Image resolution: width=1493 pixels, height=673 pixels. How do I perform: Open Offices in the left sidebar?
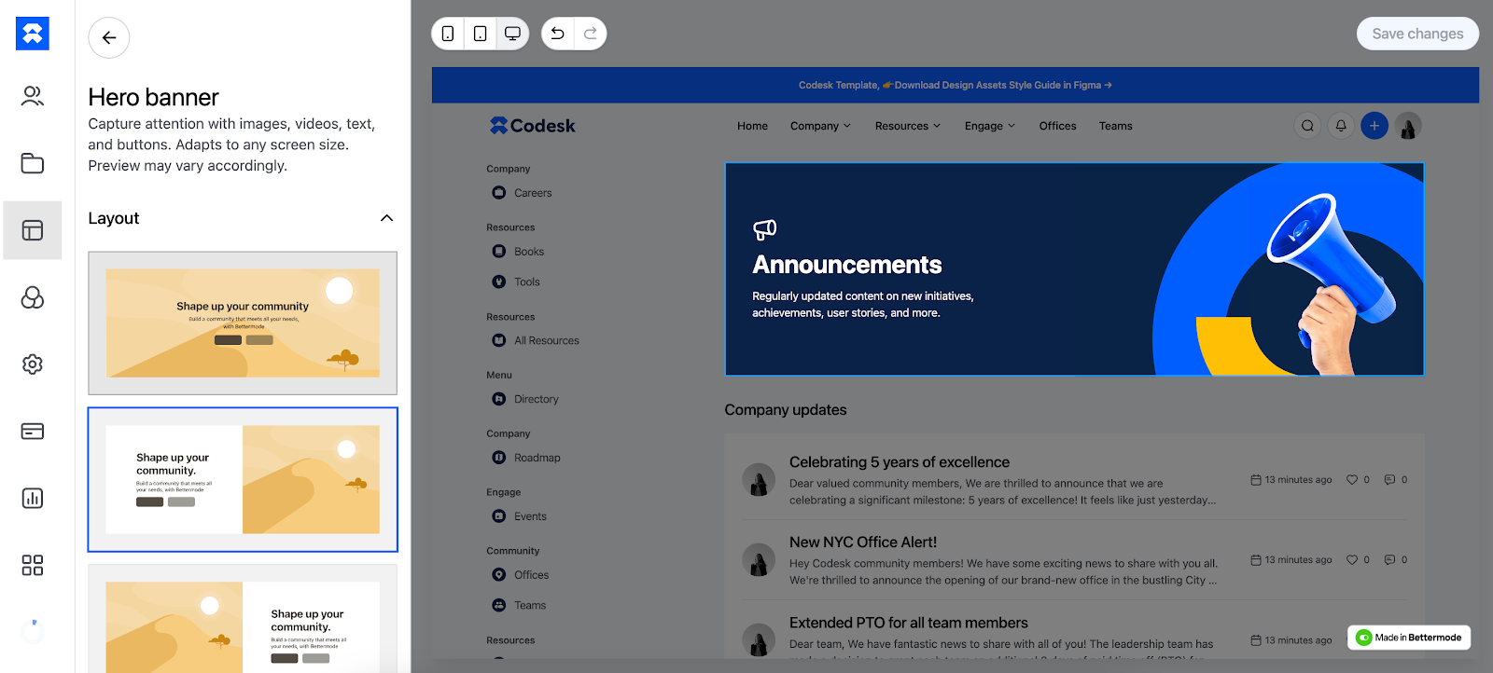click(521, 575)
